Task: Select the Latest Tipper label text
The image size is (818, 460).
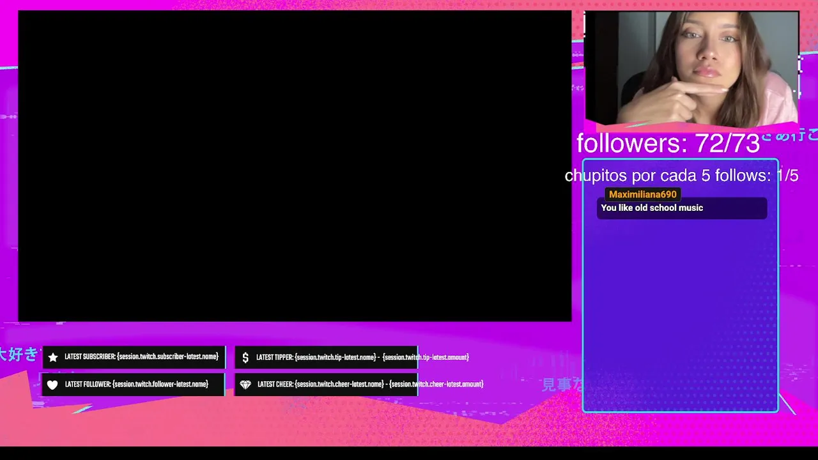Action: 362,358
